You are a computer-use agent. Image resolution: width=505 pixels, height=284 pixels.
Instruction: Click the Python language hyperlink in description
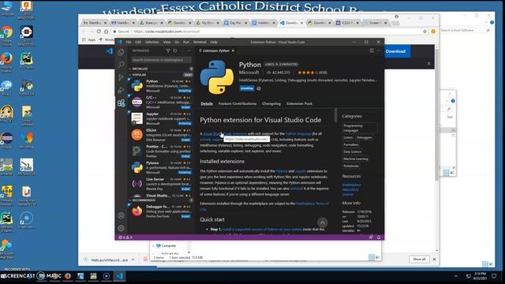[298, 133]
